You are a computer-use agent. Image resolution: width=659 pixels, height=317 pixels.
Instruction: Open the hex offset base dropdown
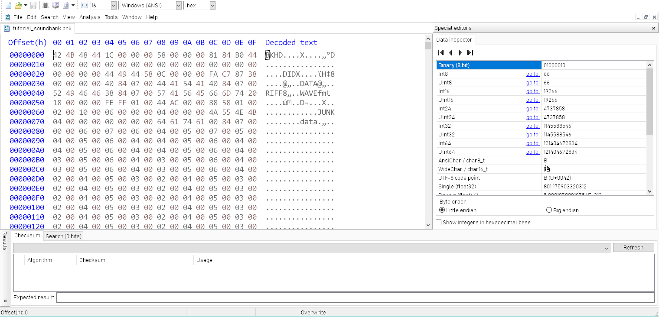tap(212, 5)
